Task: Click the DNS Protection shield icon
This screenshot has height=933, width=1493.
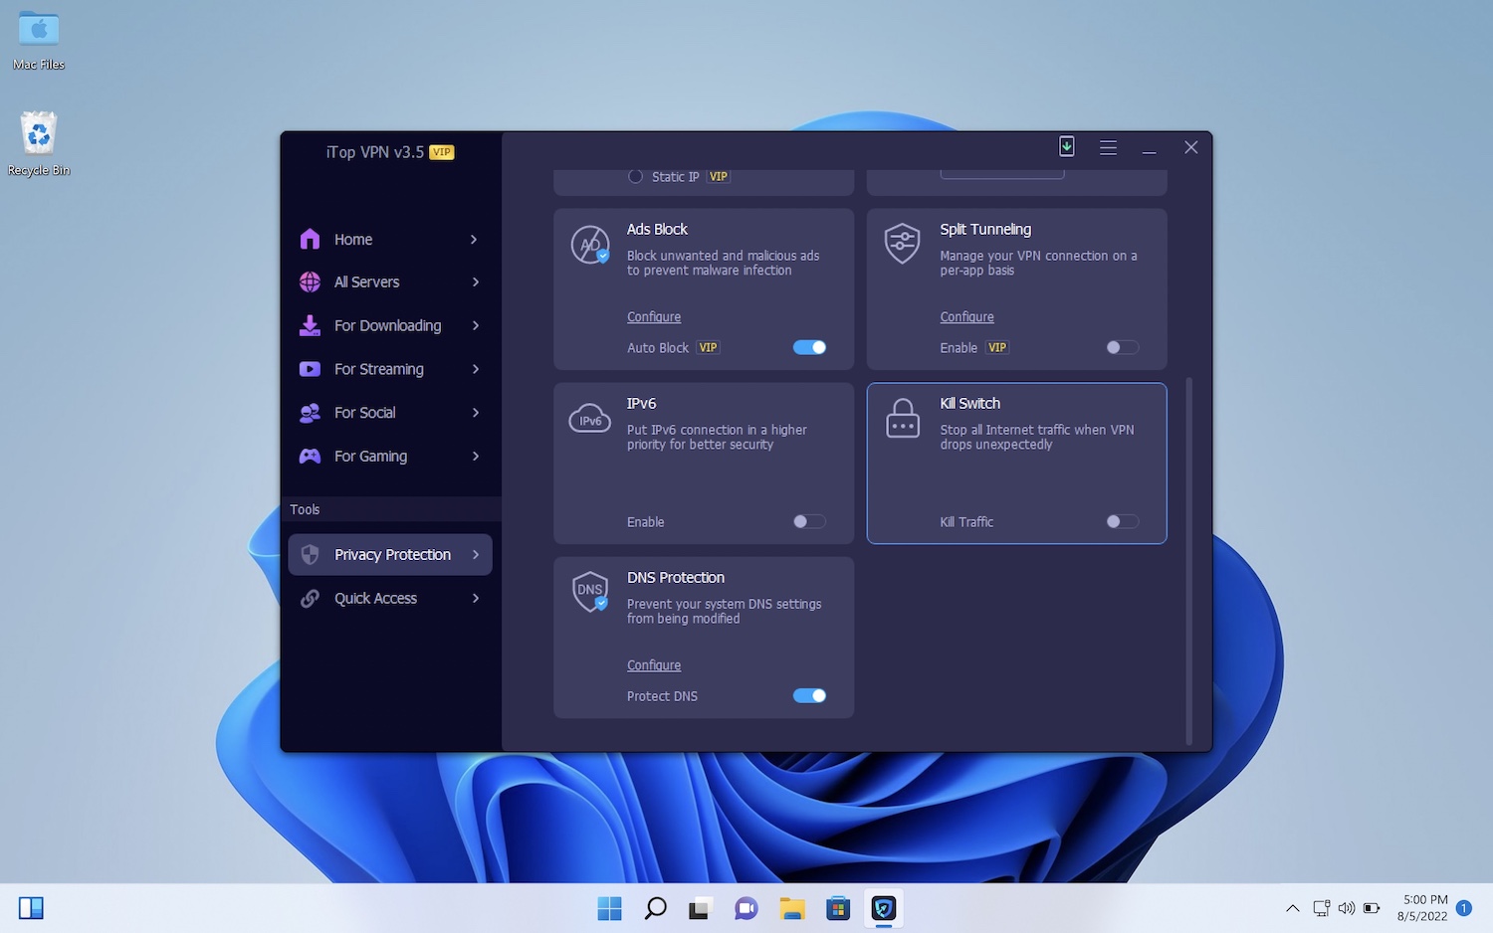Action: click(x=590, y=592)
